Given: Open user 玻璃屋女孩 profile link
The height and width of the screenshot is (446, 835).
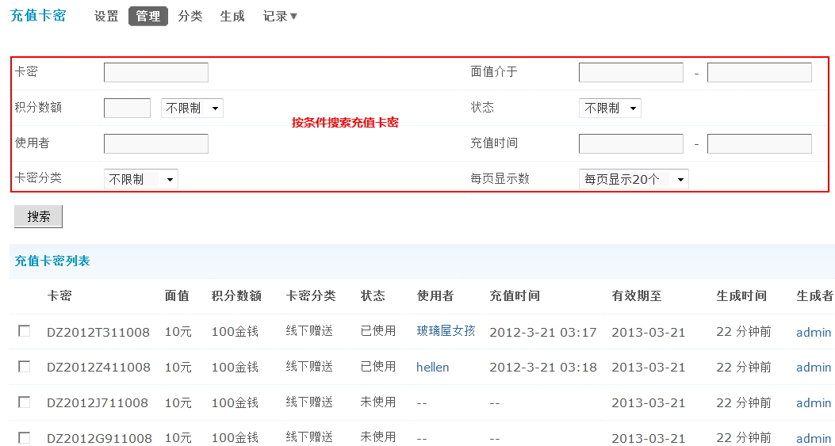Looking at the screenshot, I should tap(446, 331).
